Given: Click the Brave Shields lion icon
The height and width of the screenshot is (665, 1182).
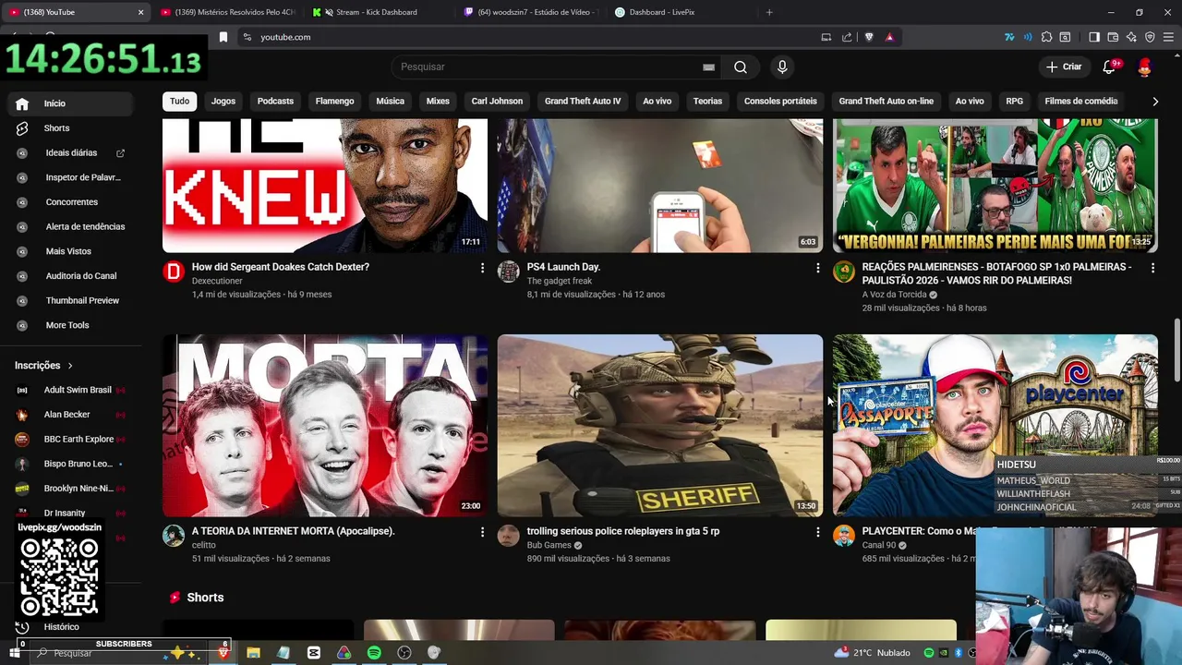Looking at the screenshot, I should [869, 37].
